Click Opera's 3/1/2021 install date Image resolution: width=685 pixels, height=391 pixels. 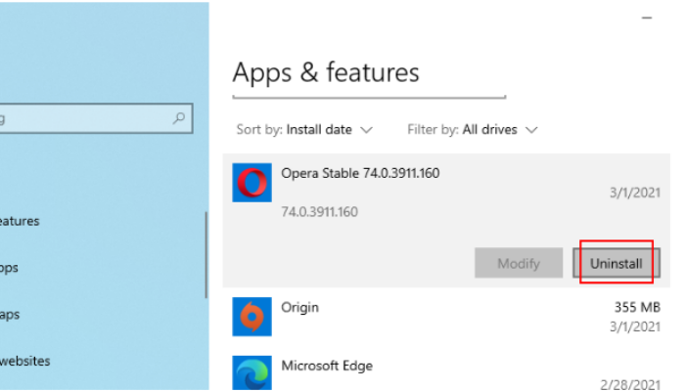[x=635, y=193]
